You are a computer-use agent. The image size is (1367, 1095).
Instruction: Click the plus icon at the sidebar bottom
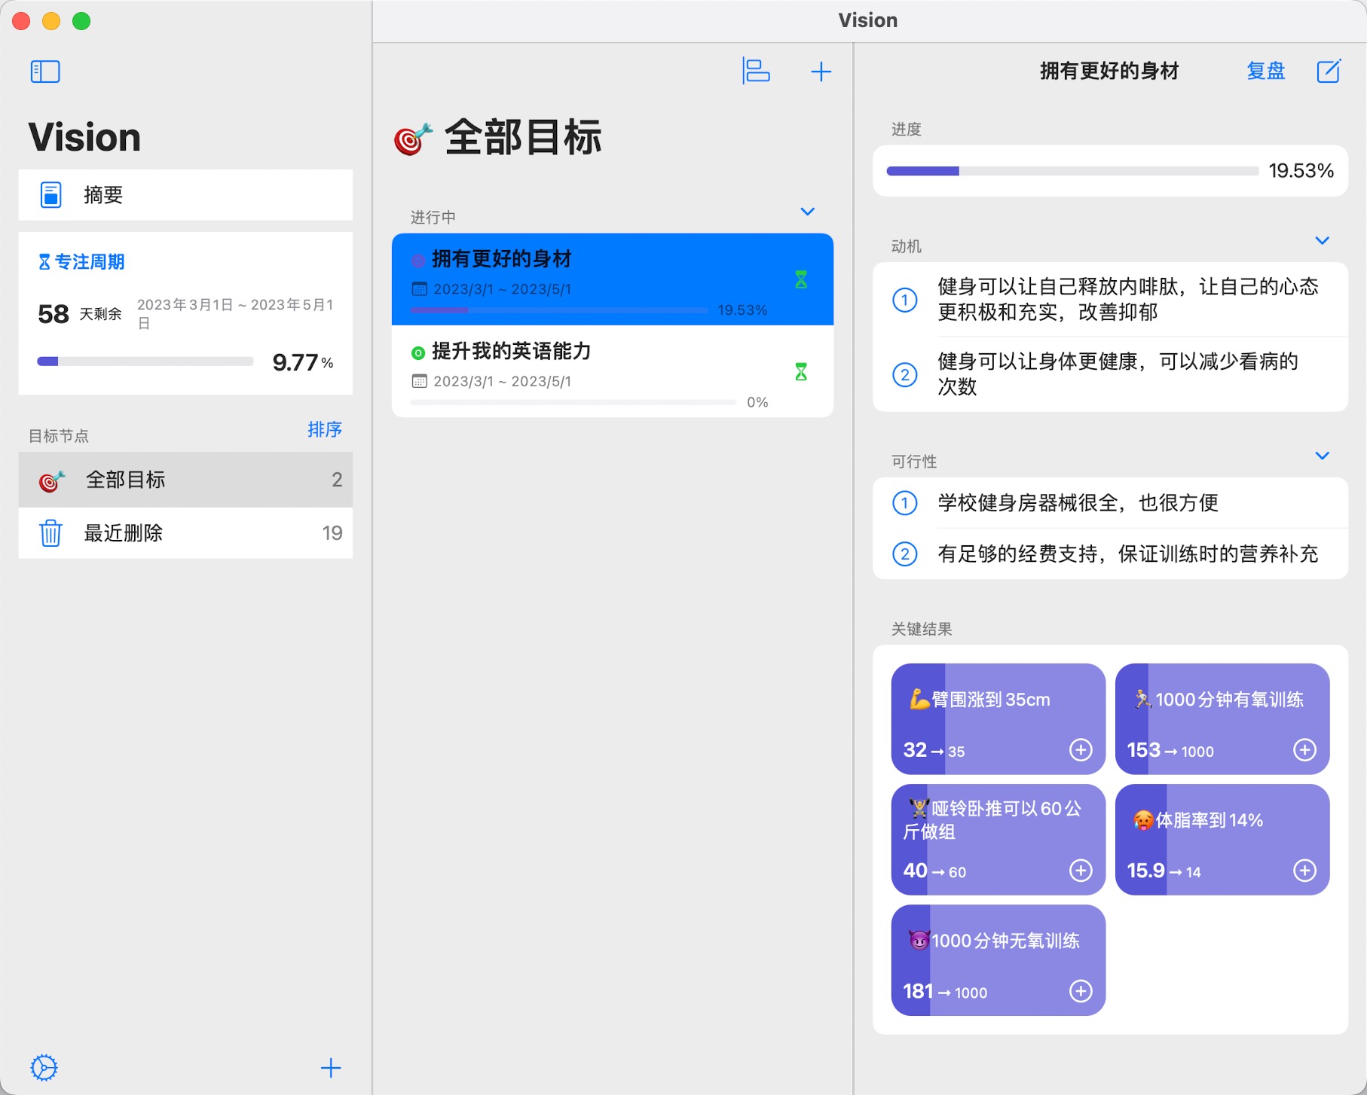331,1067
